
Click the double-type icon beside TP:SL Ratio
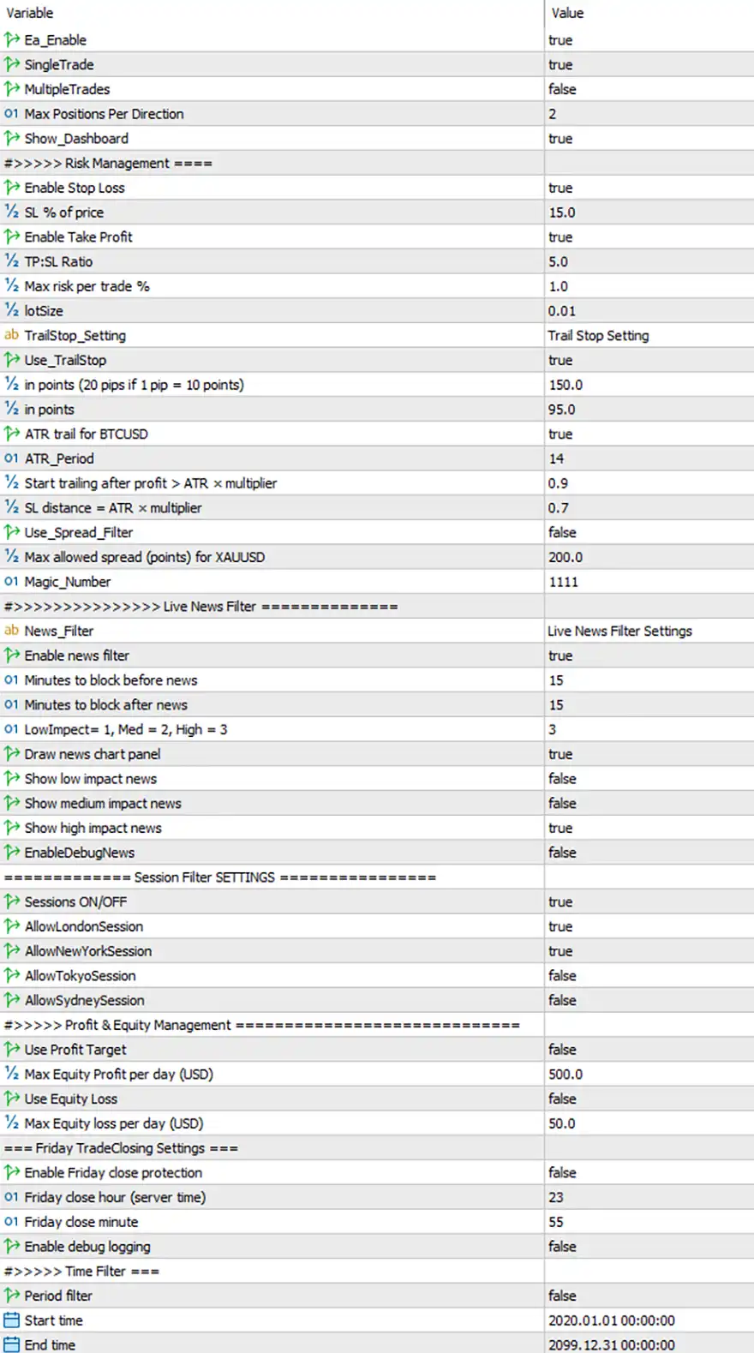point(11,261)
